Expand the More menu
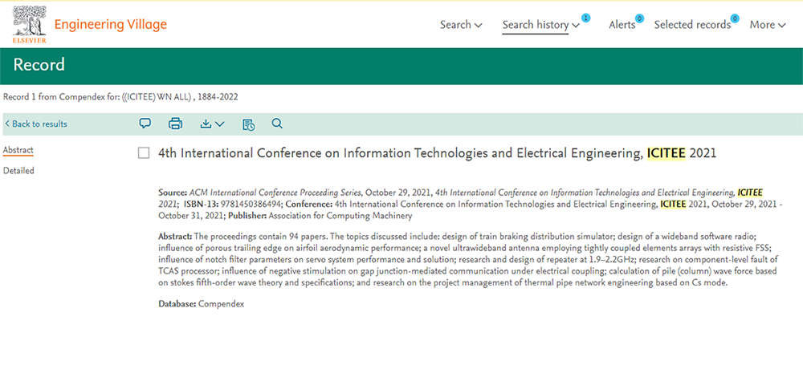The image size is (803, 369). [x=768, y=25]
